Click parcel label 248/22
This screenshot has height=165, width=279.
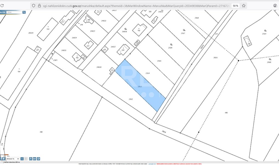[x=104, y=21]
